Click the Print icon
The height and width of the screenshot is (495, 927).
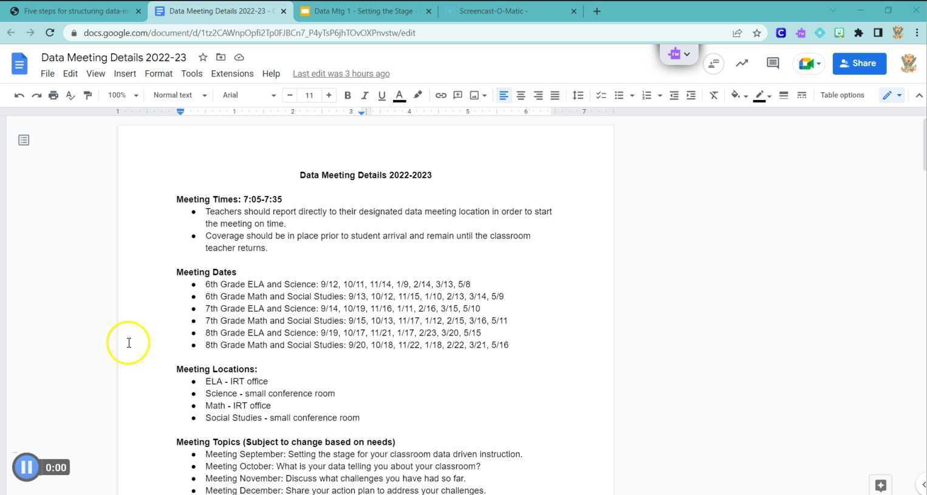[53, 95]
